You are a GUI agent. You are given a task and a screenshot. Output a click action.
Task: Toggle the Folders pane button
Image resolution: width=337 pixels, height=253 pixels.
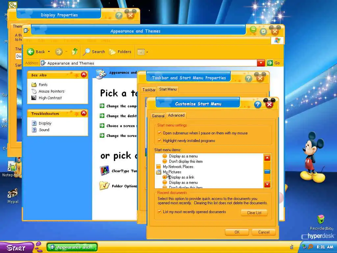coord(120,52)
